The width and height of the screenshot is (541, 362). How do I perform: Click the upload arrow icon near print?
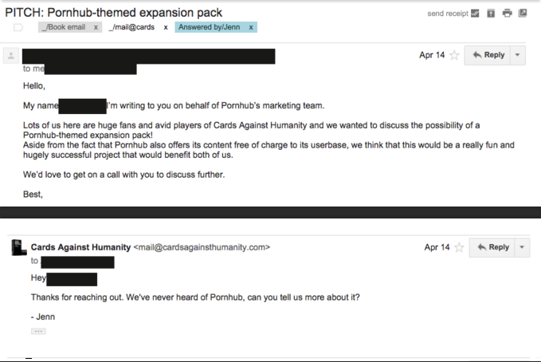491,14
